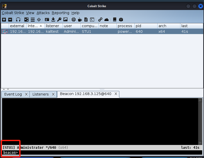Collapse bottom pane with down split arrow
Image resolution: width=204 pixels, height=158 pixels.
[8, 89]
